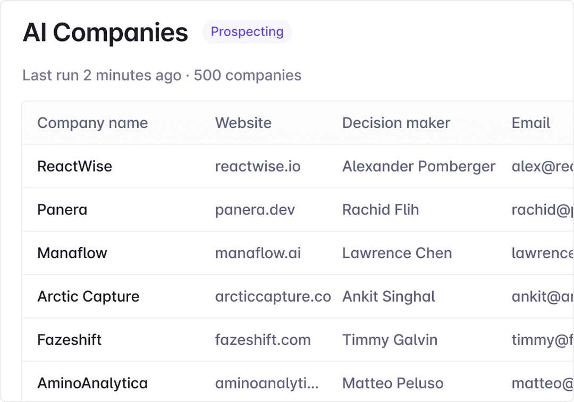Open the fazeshift.com website link
The width and height of the screenshot is (574, 402).
point(263,340)
